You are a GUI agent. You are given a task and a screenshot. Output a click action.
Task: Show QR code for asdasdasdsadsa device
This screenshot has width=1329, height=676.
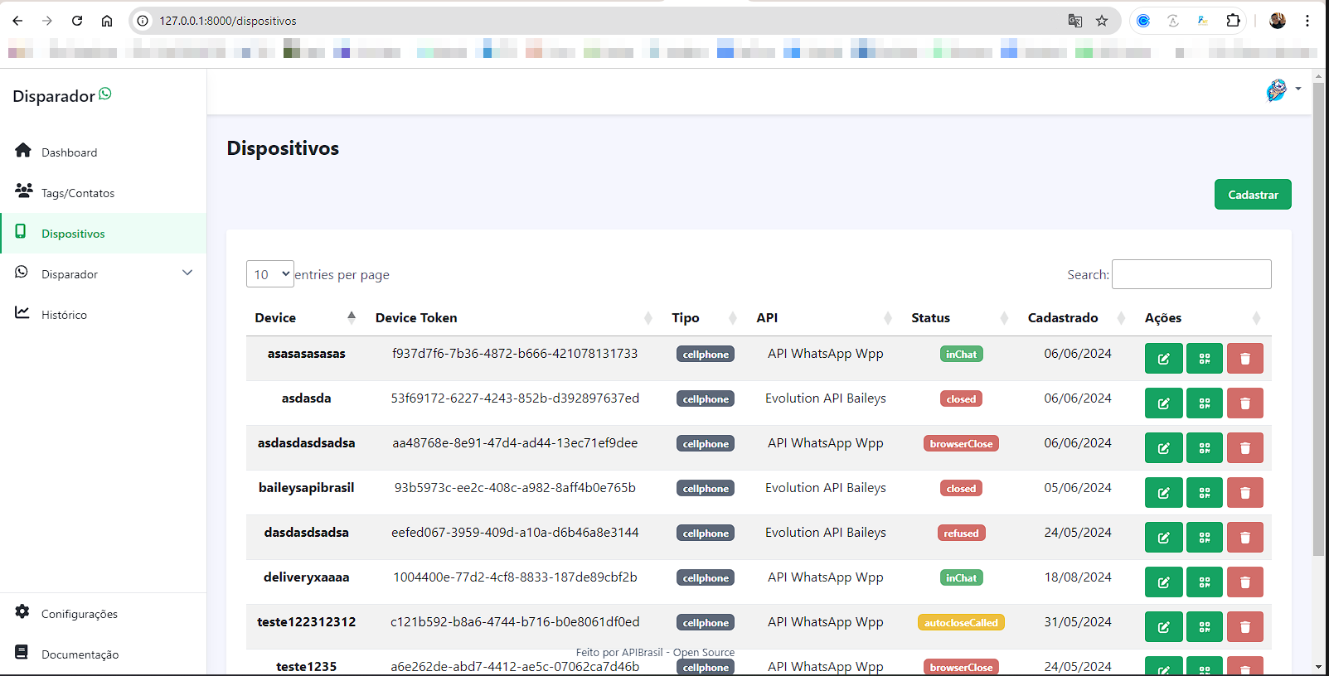1205,448
